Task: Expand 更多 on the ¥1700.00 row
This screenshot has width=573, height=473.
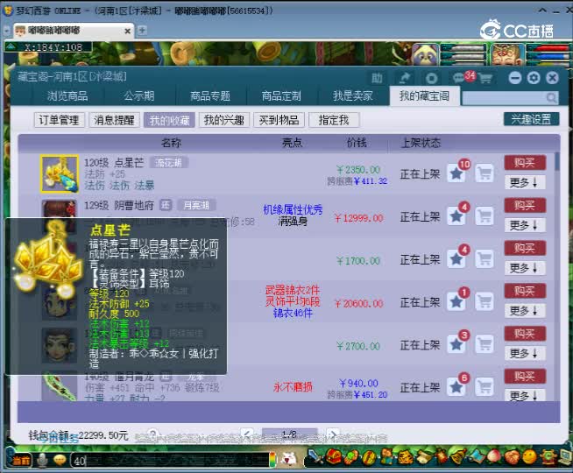Action: (525, 268)
